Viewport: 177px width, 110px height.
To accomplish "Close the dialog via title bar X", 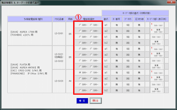I will [171, 2].
